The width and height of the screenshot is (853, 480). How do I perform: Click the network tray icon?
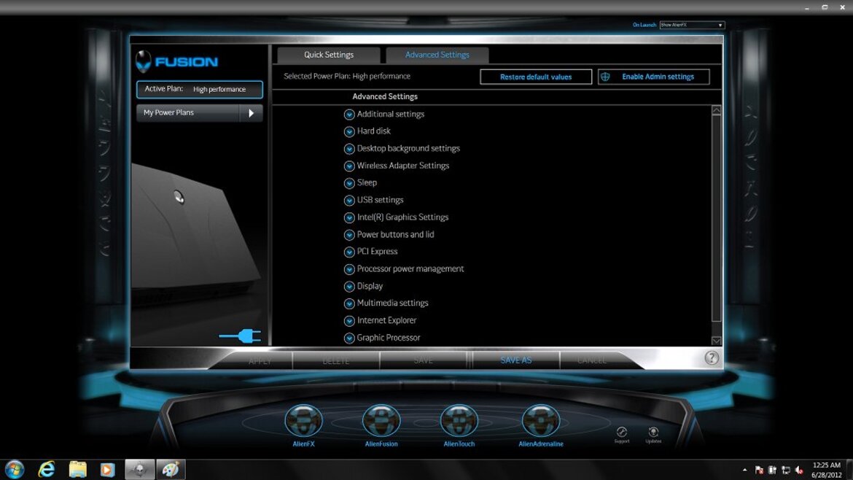(785, 470)
